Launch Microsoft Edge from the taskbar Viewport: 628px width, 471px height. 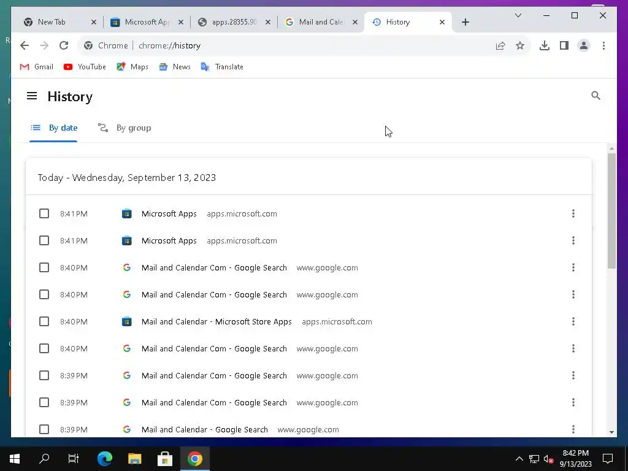tap(105, 459)
